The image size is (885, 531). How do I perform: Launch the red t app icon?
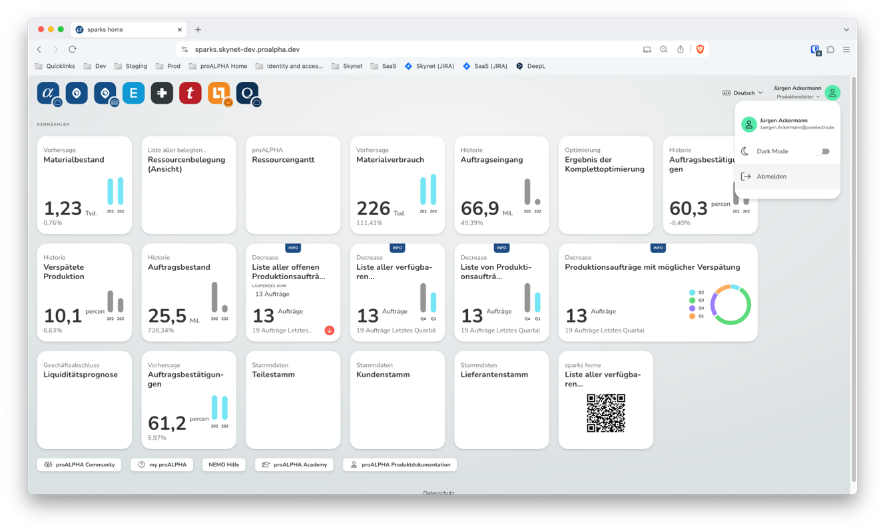pyautogui.click(x=190, y=93)
